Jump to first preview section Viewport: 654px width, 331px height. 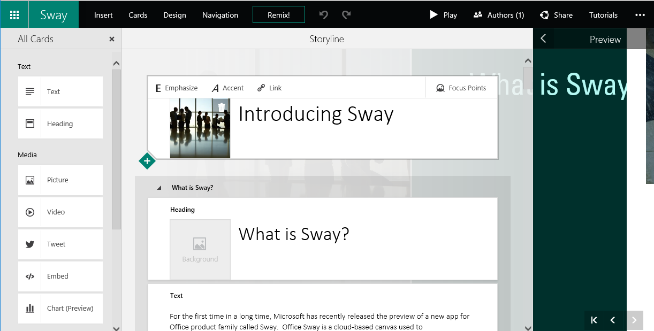click(594, 320)
